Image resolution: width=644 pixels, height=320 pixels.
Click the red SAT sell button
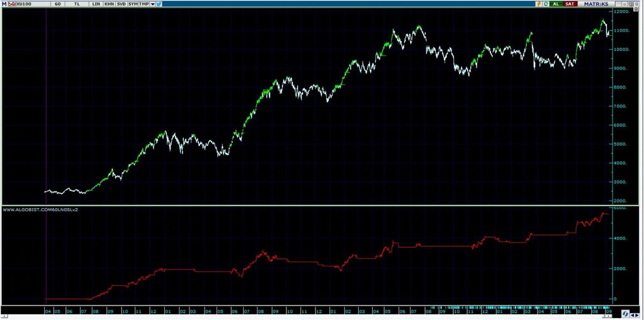[570, 4]
